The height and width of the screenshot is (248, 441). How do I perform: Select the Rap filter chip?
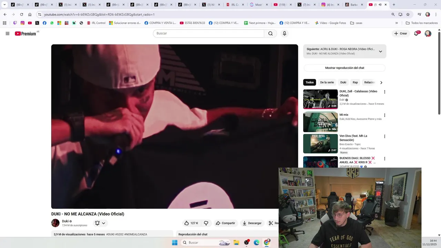pyautogui.click(x=355, y=82)
